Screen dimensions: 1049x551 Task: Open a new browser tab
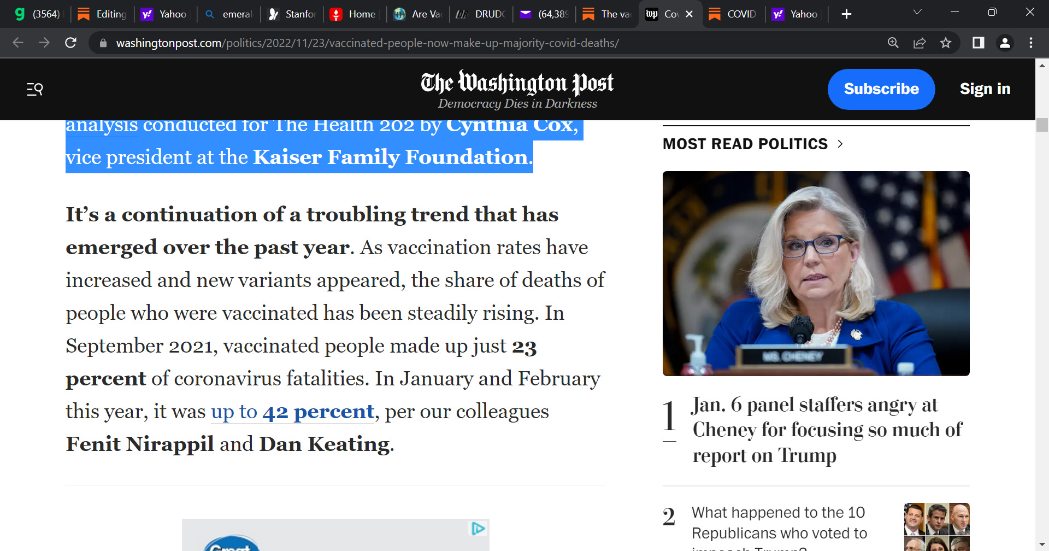point(846,14)
